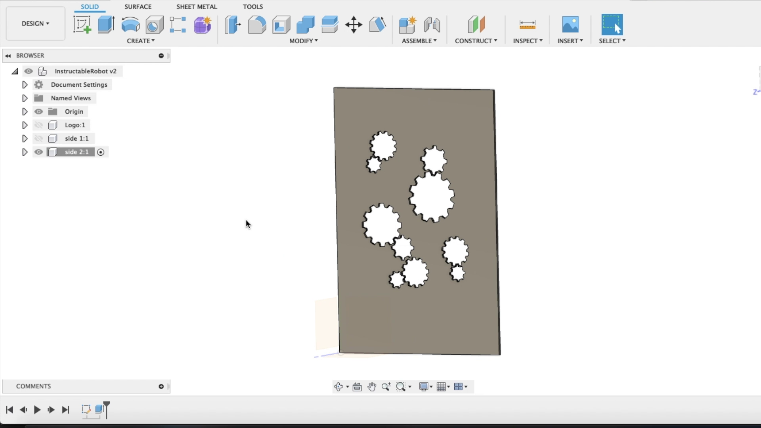Select the Revolve tool

click(130, 25)
